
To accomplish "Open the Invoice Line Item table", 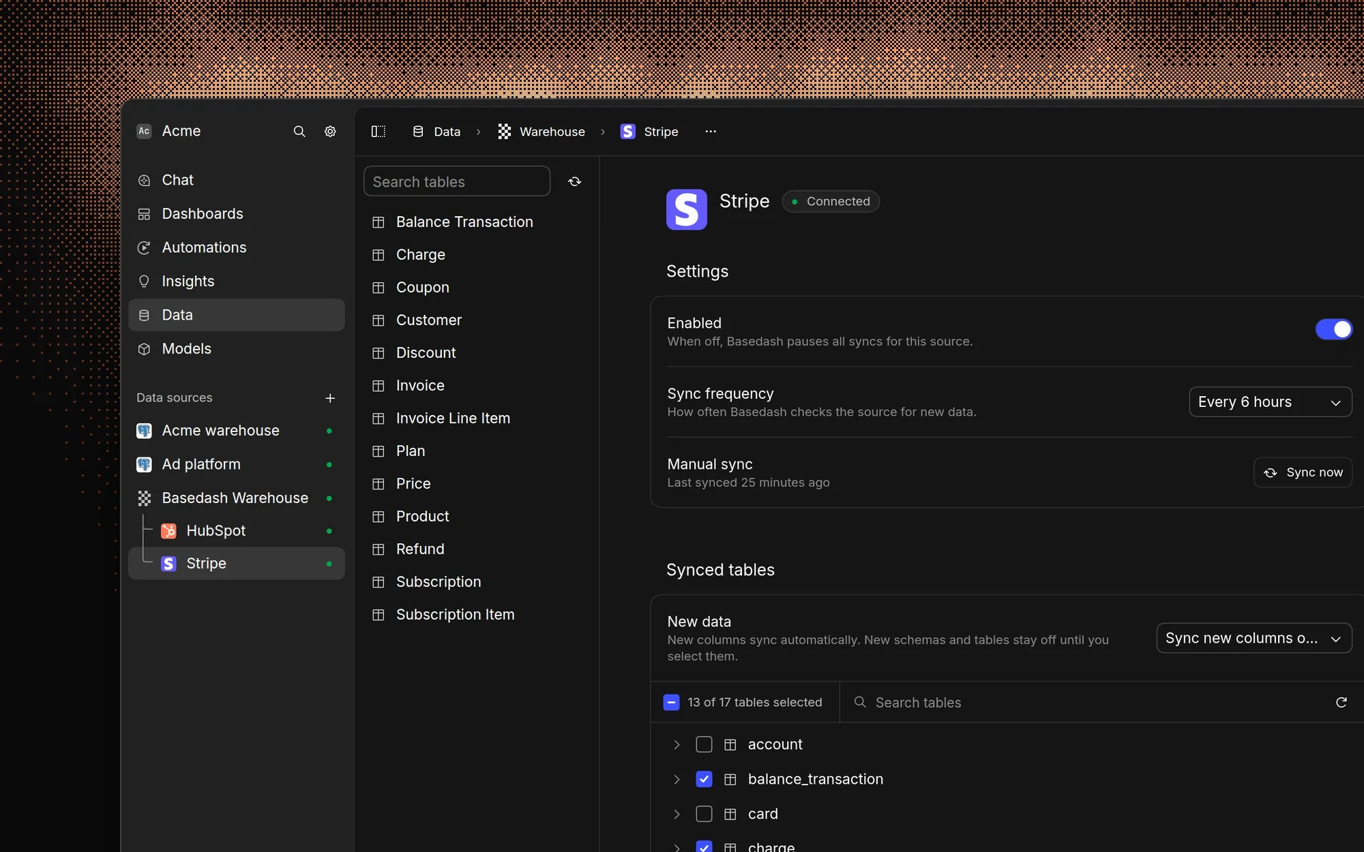I will coord(477,419).
